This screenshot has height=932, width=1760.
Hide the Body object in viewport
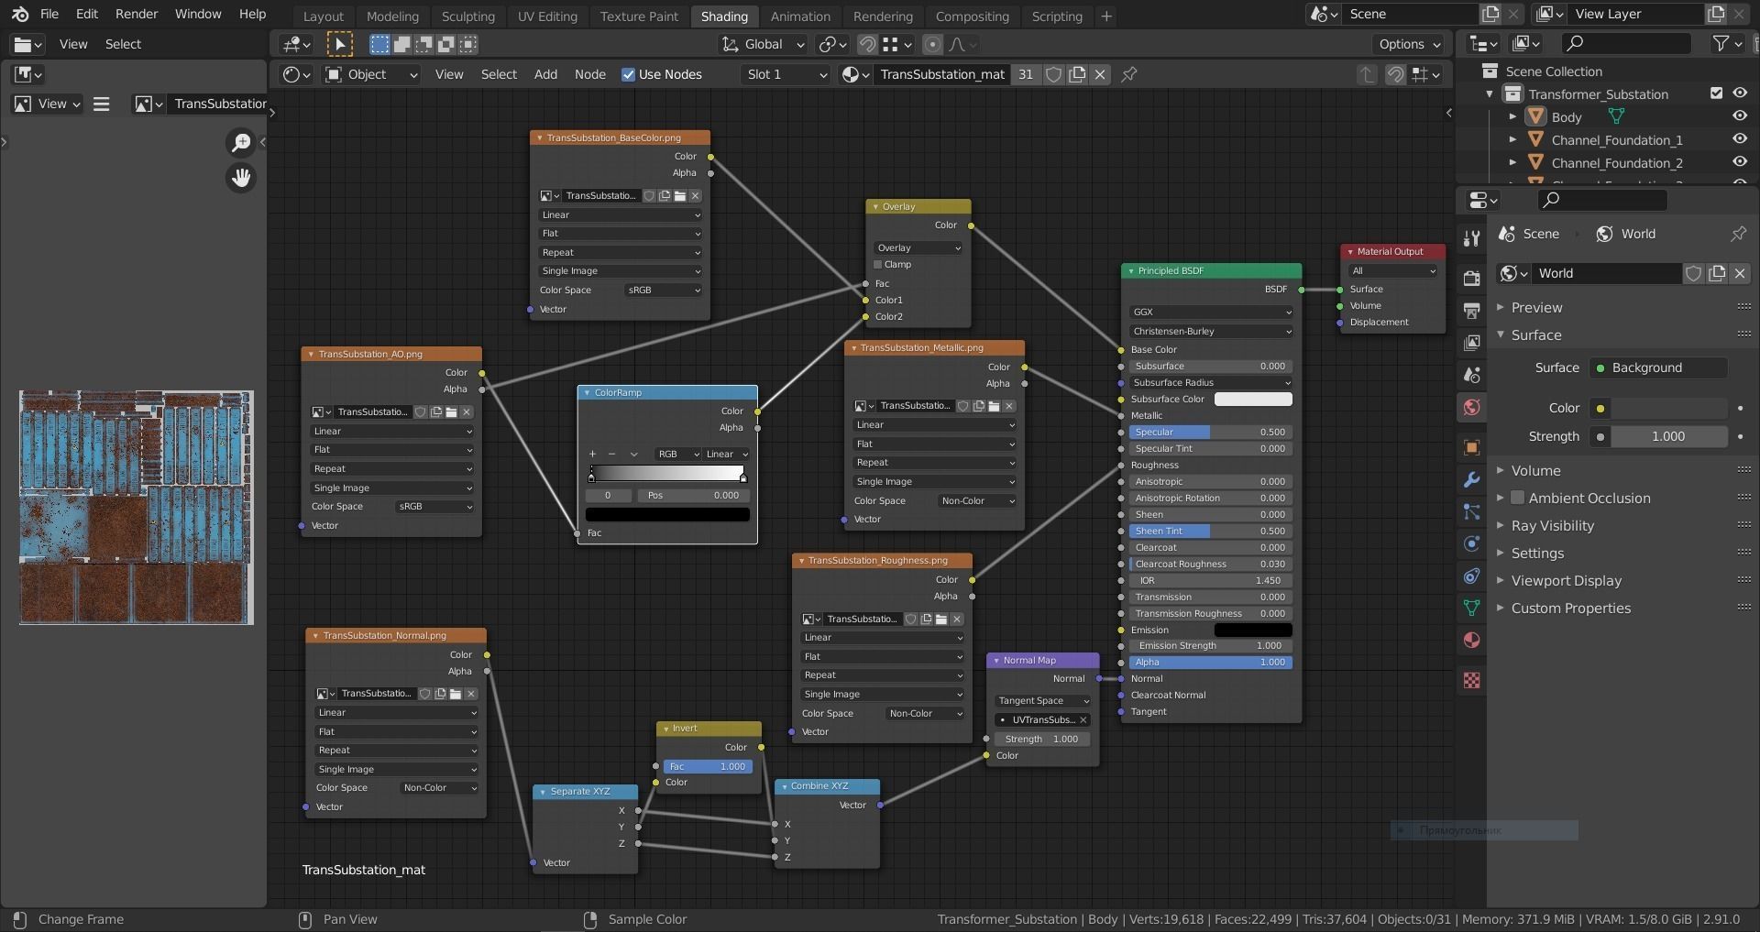pyautogui.click(x=1740, y=116)
